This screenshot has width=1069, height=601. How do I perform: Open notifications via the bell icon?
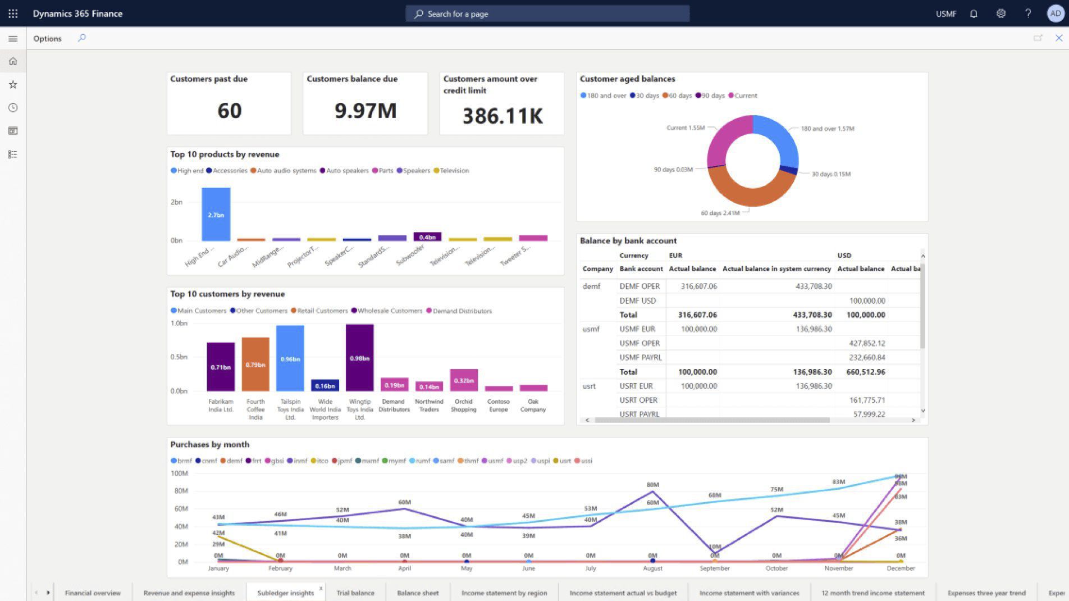973,13
